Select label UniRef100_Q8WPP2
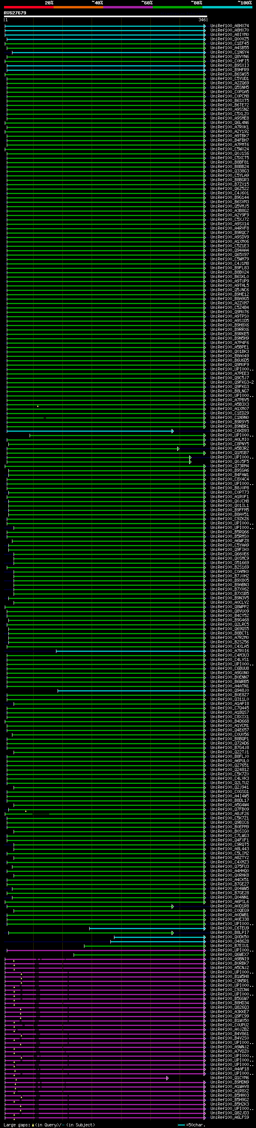 click(x=230, y=607)
